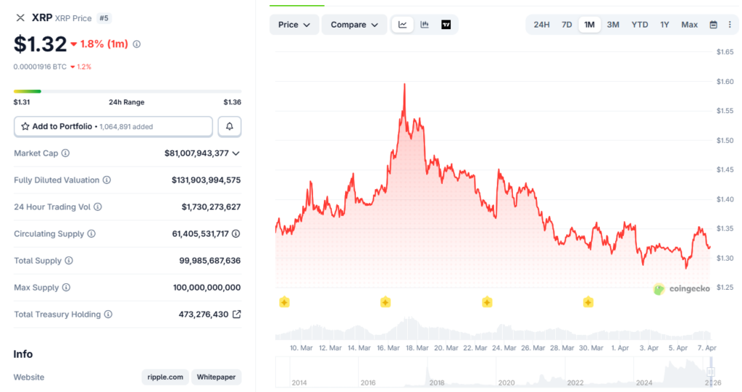Click the Circulating Supply info icon

pos(91,234)
